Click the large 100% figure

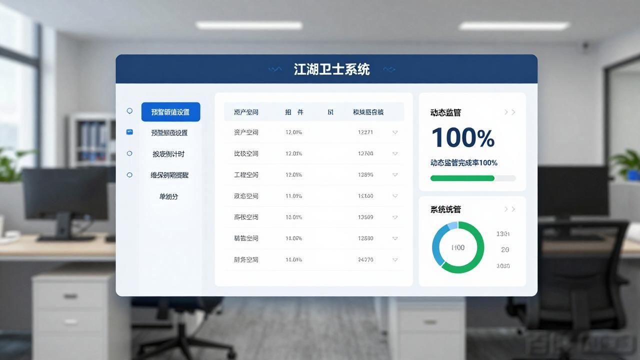click(x=463, y=137)
